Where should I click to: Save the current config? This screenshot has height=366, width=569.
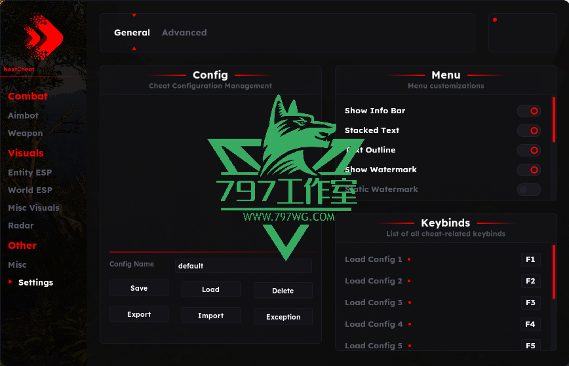138,288
